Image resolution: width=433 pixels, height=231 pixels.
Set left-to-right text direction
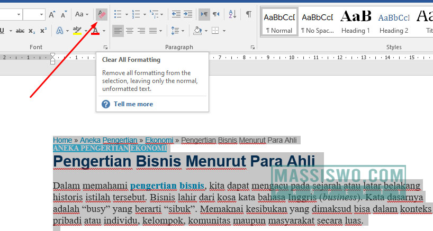pyautogui.click(x=204, y=14)
